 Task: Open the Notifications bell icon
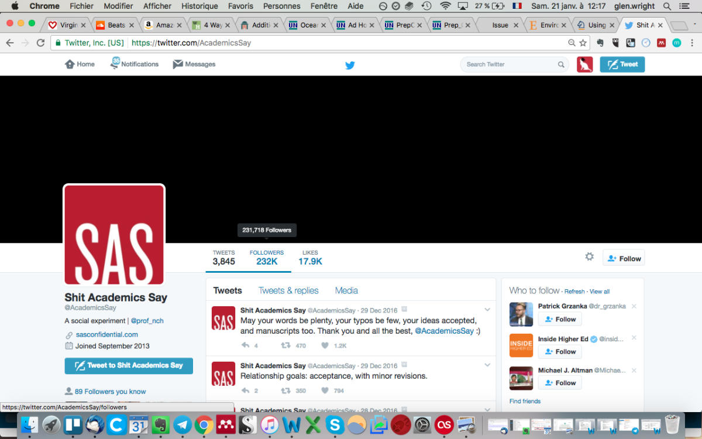[x=115, y=63]
